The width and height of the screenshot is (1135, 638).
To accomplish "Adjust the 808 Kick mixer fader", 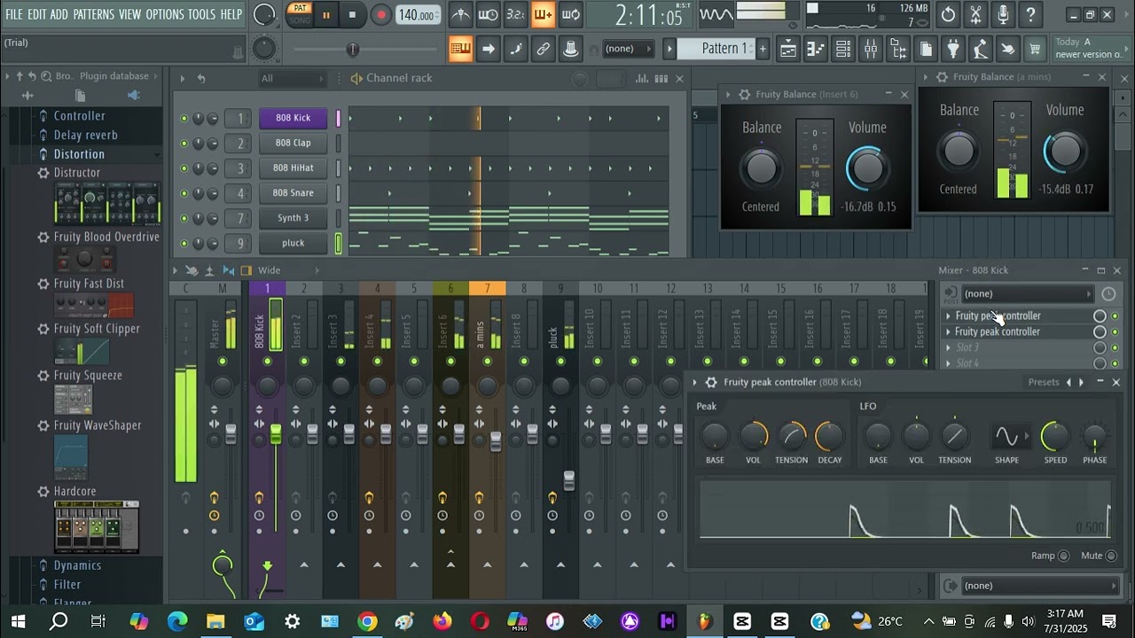I will click(x=276, y=435).
